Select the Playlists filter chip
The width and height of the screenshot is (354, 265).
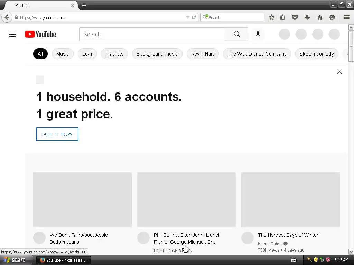coord(114,54)
